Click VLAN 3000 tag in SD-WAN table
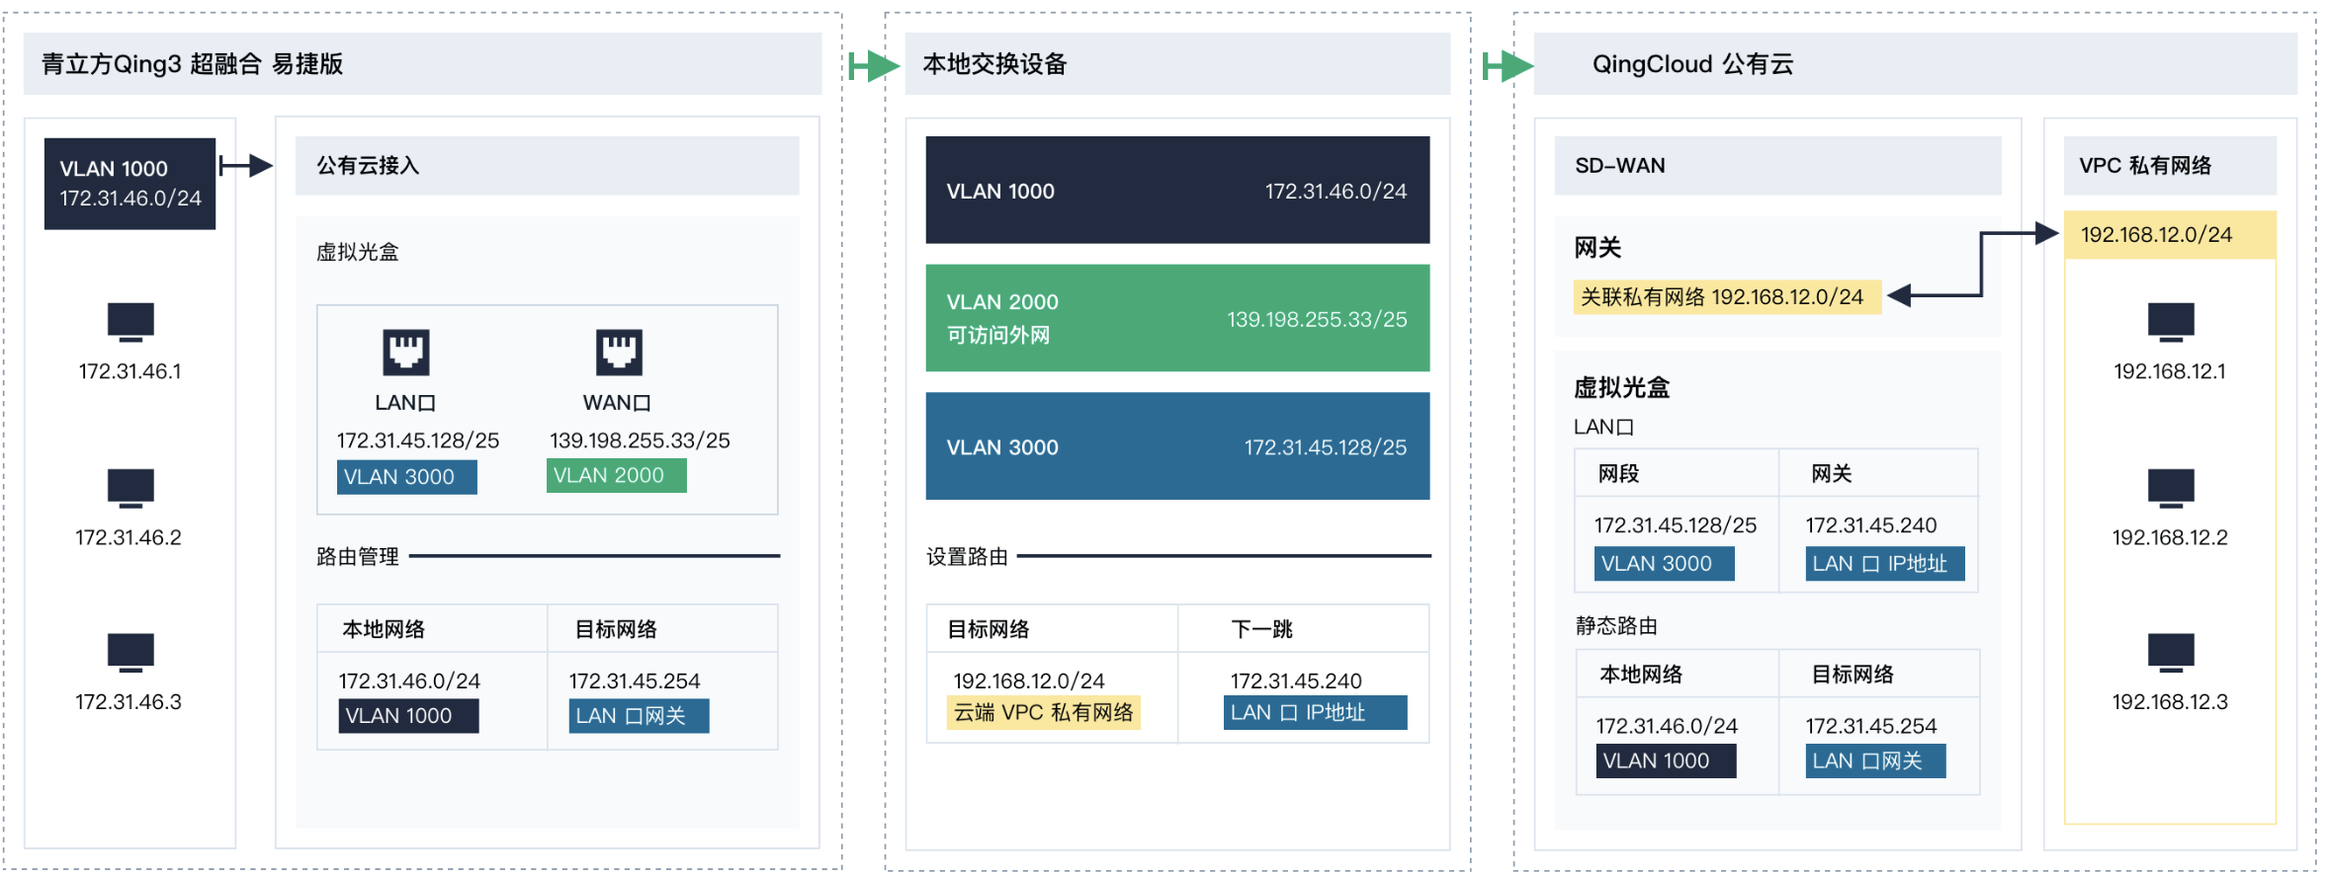This screenshot has height=879, width=2327. pos(1664,564)
